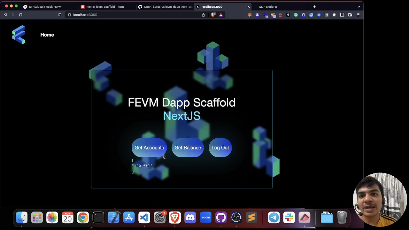409x230 pixels.
Task: Click the Get Balance button
Action: click(188, 148)
